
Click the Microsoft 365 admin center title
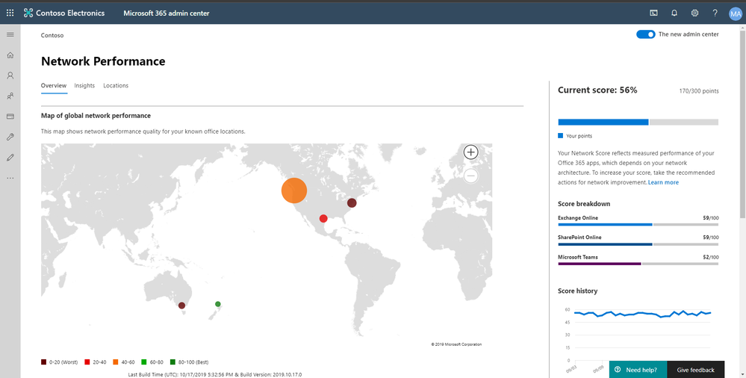pos(166,13)
